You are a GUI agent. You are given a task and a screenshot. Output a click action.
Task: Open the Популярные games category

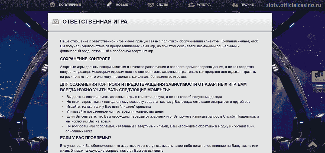tap(70, 5)
